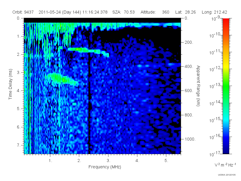Click the '0.' label on apparent range axis

tap(186, 18)
